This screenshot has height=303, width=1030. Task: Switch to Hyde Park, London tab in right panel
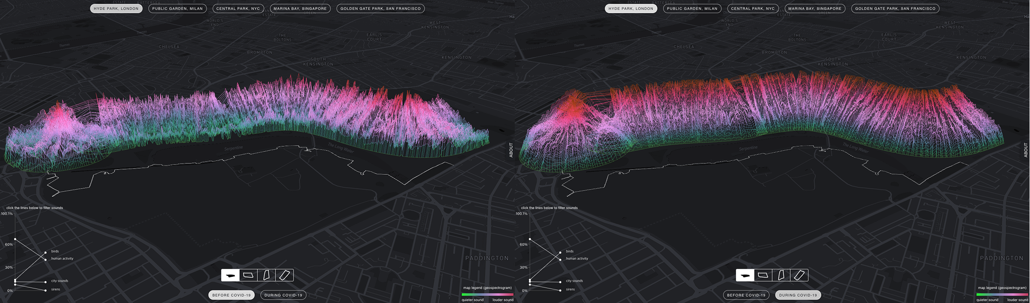click(x=631, y=9)
